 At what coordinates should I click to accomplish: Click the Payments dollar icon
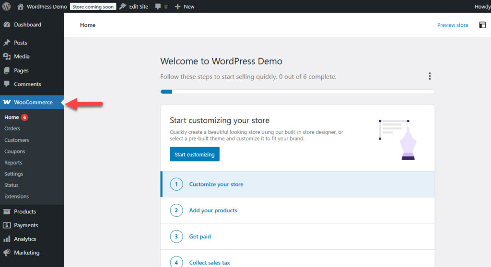click(x=7, y=225)
